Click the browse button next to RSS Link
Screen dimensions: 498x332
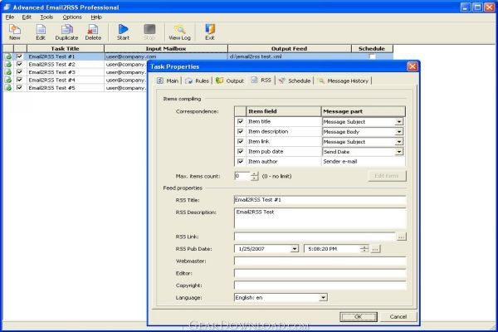(x=402, y=237)
